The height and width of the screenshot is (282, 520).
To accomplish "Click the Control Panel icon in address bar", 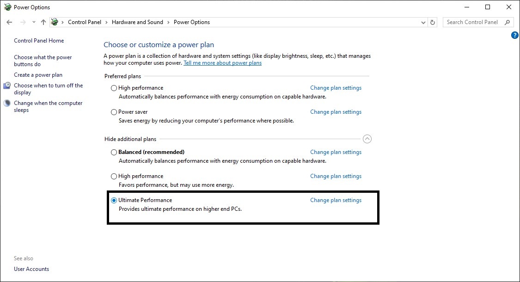I will tap(55, 22).
